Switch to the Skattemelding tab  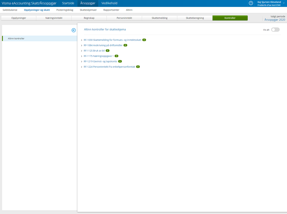tap(160, 18)
